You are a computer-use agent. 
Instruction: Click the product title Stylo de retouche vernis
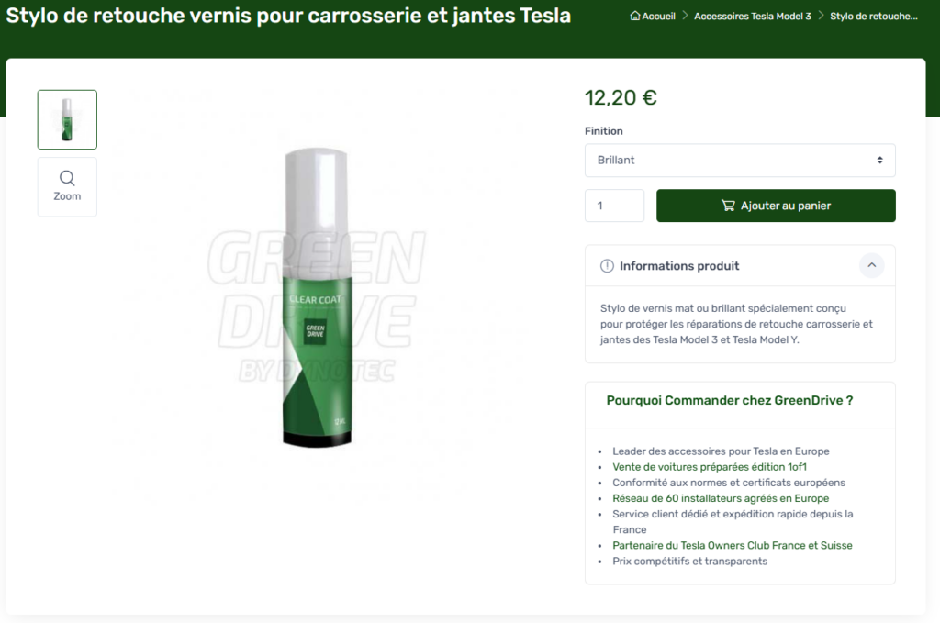(x=288, y=15)
